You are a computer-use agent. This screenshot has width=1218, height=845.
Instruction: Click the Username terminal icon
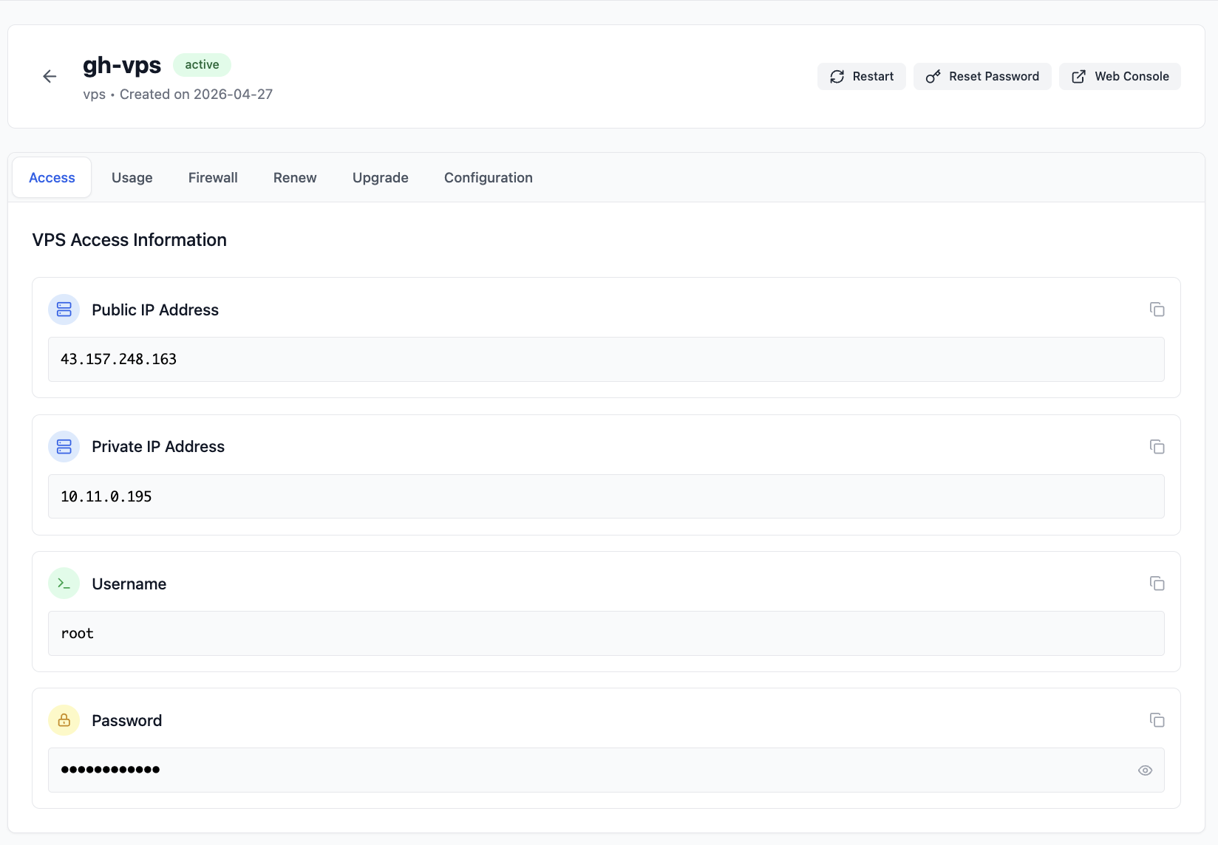(64, 584)
